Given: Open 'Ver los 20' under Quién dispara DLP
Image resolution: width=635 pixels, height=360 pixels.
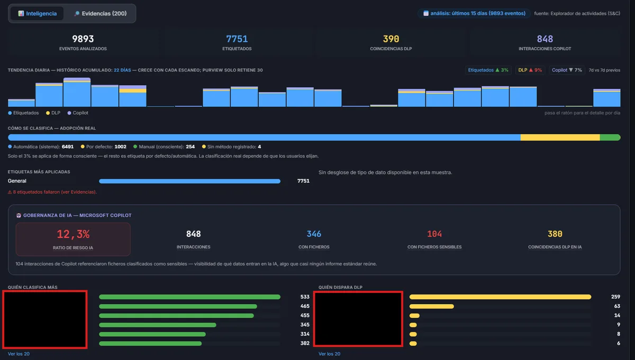Looking at the screenshot, I should 329,354.
